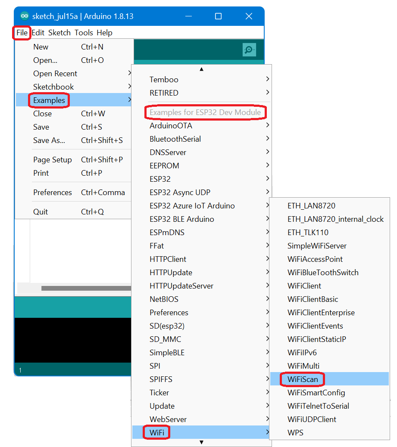The width and height of the screenshot is (397, 447).
Task: Open the ESP32 BLE Arduino submenu
Action: [201, 219]
